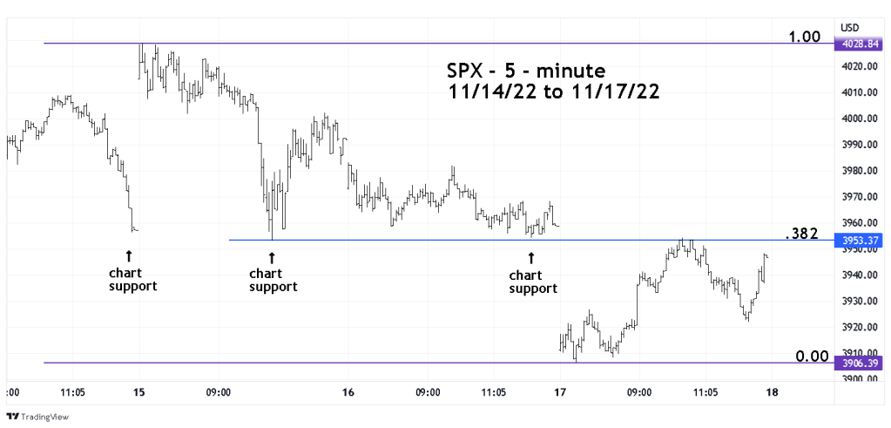The height and width of the screenshot is (428, 891).
Task: Click the arrow above middle chart support label
Action: [272, 256]
